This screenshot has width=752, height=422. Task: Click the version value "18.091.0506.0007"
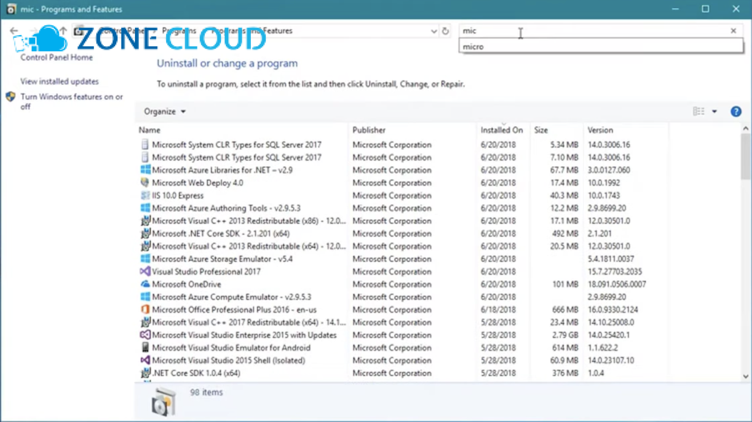click(x=617, y=284)
